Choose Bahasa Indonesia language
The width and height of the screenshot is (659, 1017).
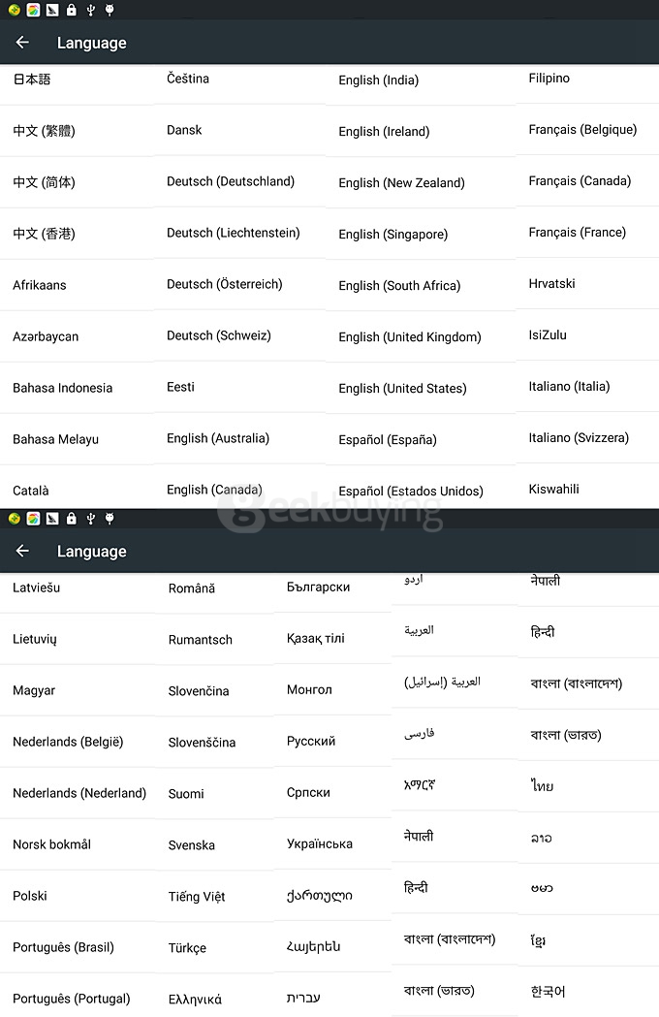pyautogui.click(x=63, y=388)
